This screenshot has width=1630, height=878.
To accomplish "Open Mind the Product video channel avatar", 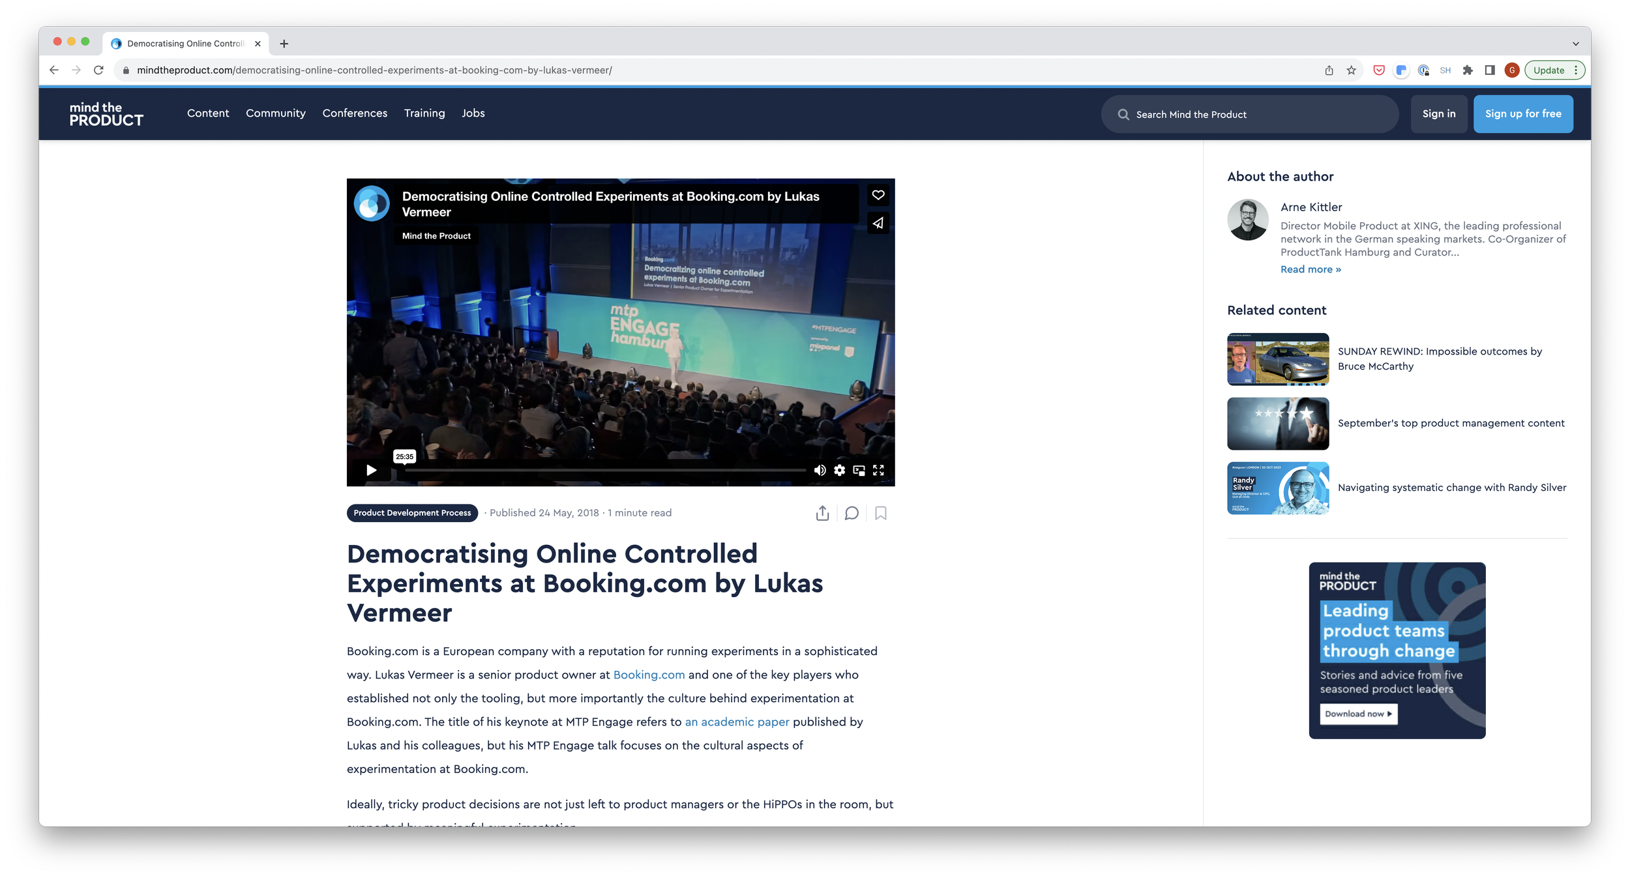I will [x=372, y=203].
